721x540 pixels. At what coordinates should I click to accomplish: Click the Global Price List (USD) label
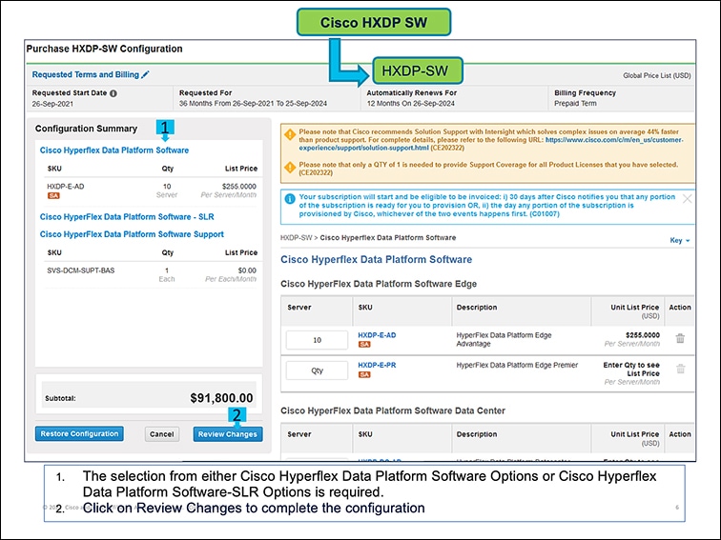click(x=656, y=75)
